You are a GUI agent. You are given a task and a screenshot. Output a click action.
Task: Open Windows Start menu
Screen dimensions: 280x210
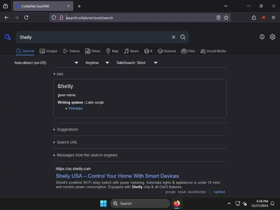coord(103,203)
